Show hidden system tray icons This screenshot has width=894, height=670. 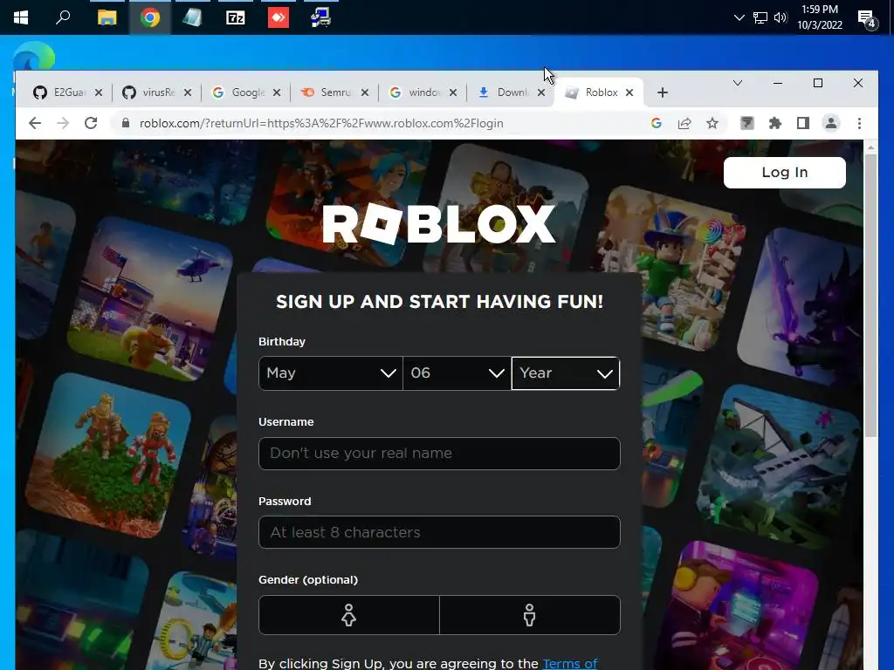tap(739, 17)
